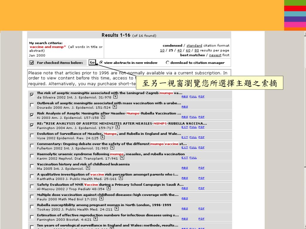
Task: Show 80 results per page
Action: 197,50
